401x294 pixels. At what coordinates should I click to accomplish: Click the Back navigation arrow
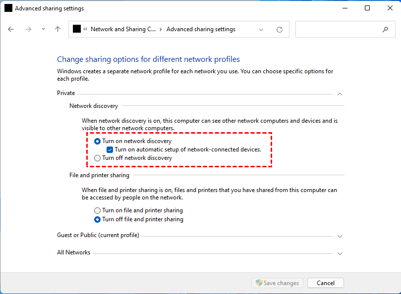point(11,29)
